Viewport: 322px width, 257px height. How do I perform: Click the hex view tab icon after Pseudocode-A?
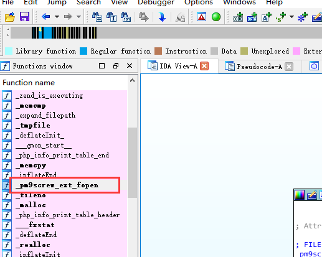314,66
